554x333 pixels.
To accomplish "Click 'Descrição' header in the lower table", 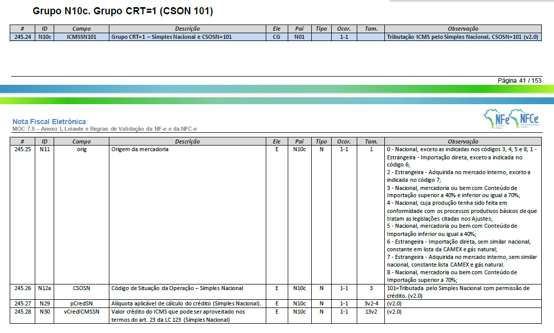I will click(x=187, y=141).
